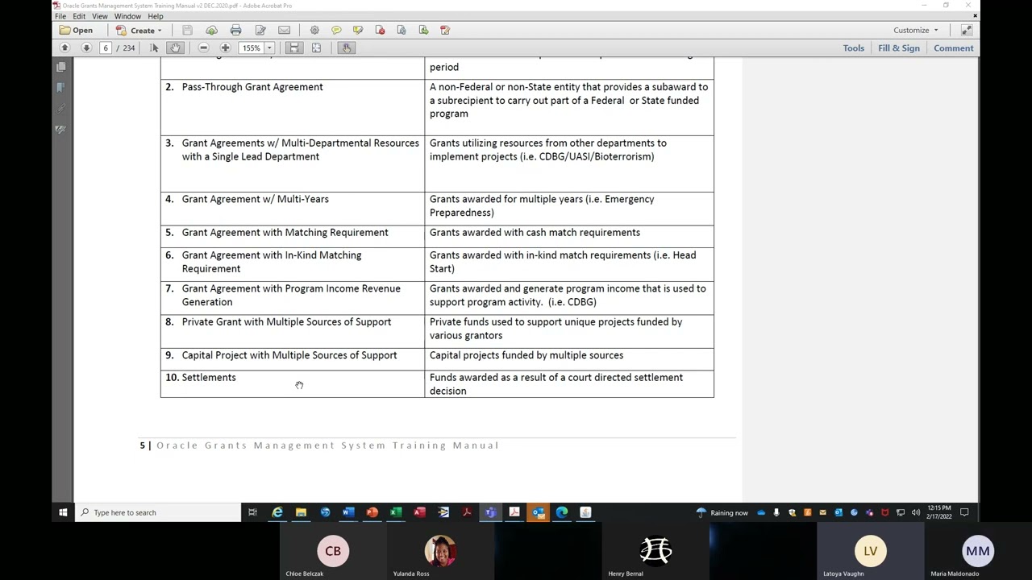Screen dimensions: 1032x580
Task: Click the taskbar search box
Action: (158, 512)
